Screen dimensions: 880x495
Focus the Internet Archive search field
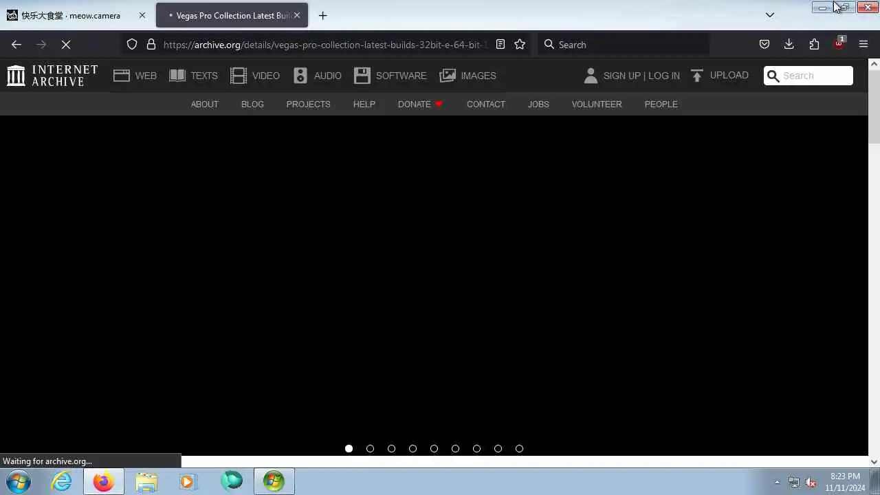tap(808, 76)
